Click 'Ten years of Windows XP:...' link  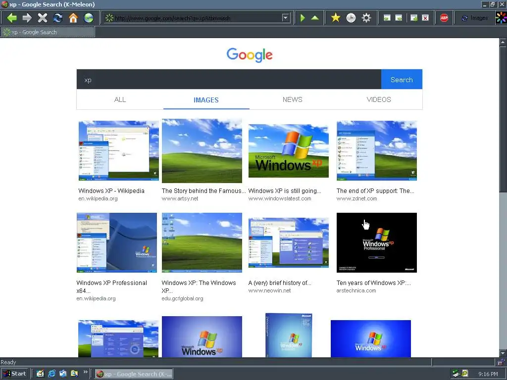click(x=374, y=283)
